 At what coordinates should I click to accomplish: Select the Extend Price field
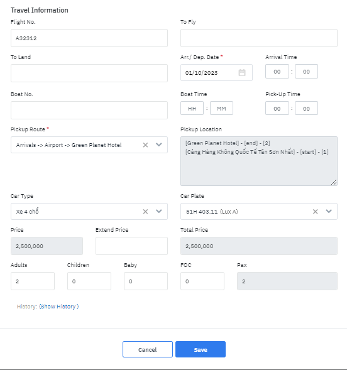[x=131, y=246]
